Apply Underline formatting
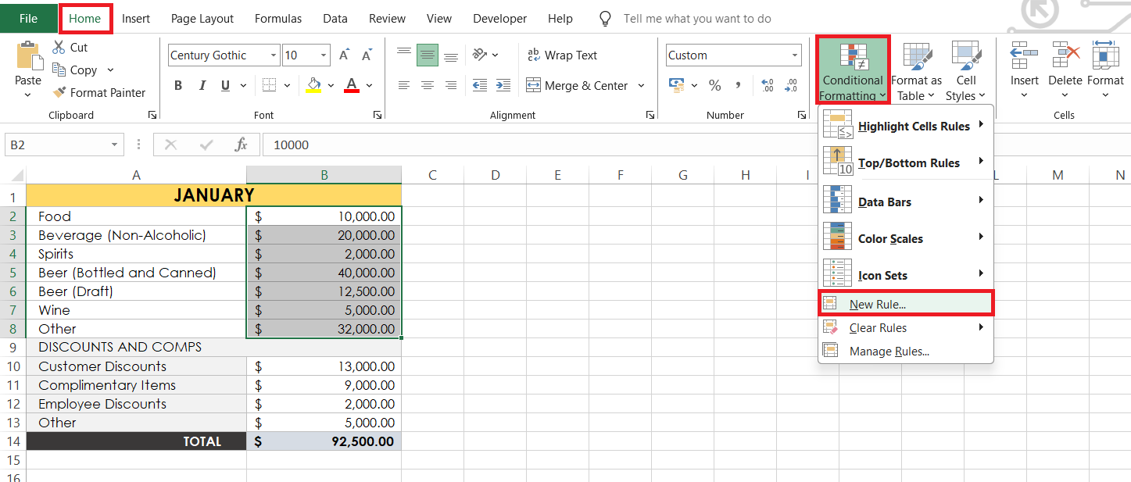The width and height of the screenshot is (1131, 482). [x=224, y=85]
